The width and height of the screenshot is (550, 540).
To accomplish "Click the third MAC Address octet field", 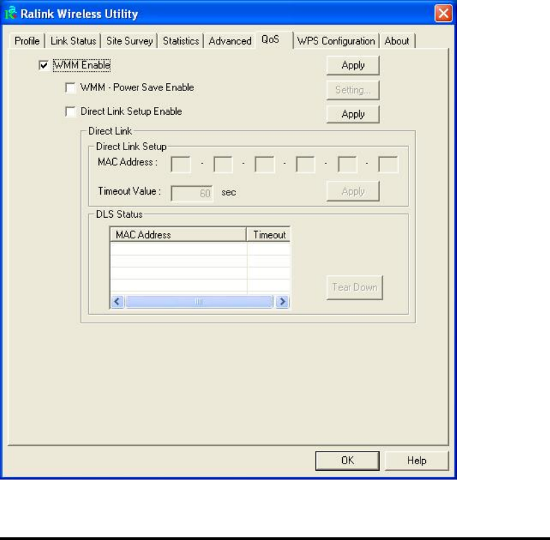I will [x=264, y=164].
